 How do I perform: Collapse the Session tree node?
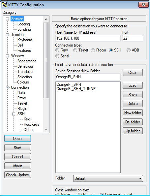[x=8, y=19]
